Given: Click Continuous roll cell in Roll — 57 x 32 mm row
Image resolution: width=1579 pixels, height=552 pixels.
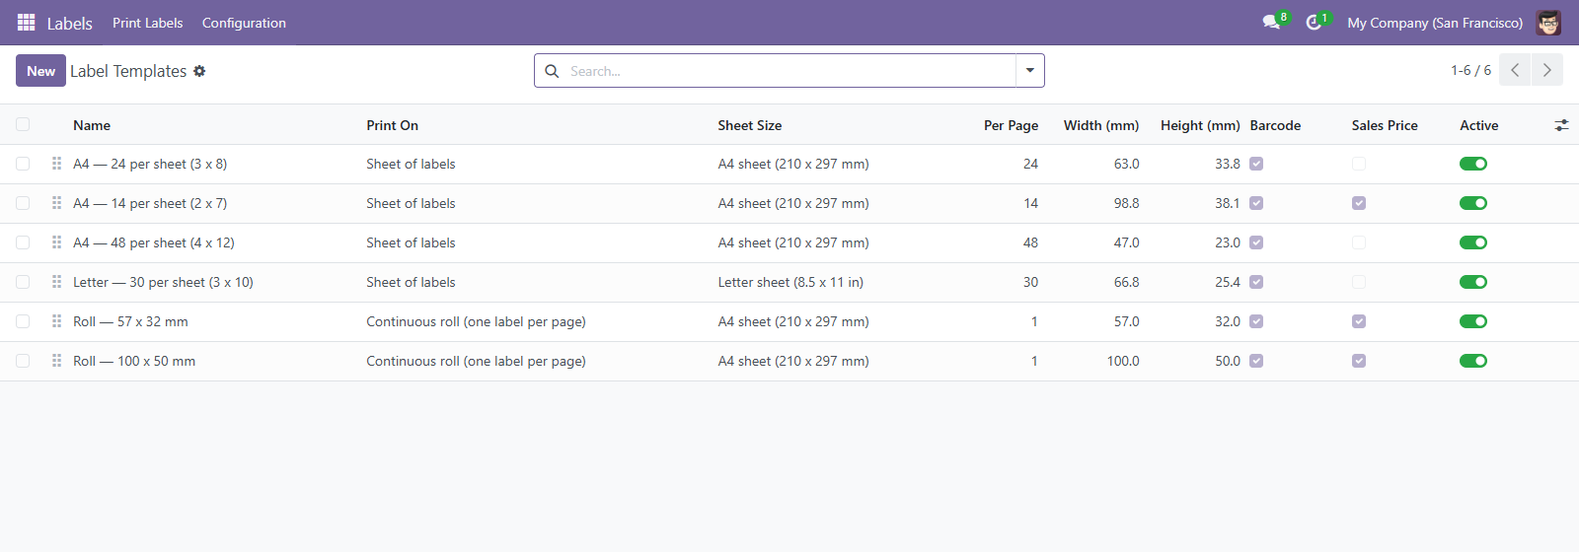Looking at the screenshot, I should pos(476,321).
